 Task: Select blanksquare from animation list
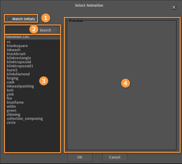pos(17,46)
